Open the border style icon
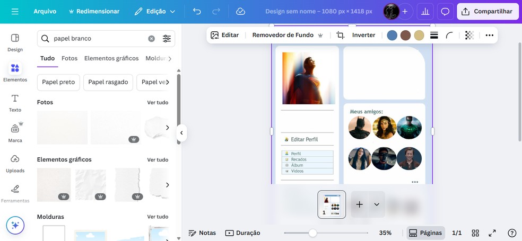Image resolution: width=522 pixels, height=241 pixels. [x=434, y=35]
